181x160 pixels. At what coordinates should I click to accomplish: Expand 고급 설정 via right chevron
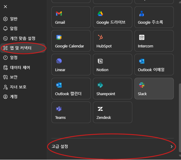point(172,146)
